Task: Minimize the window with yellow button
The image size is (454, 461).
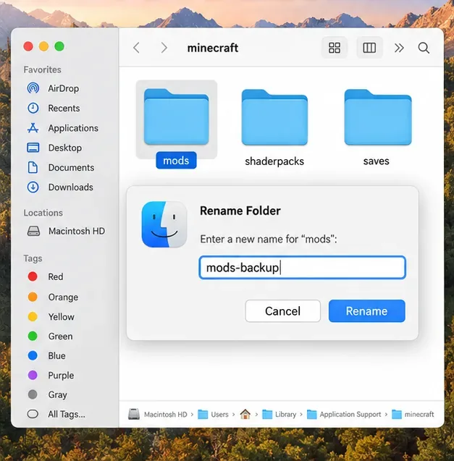Action: [x=44, y=46]
